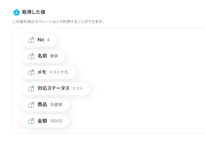This screenshot has width=205, height=148.
Task: Click the book icon in the 名前 chip
Action: (31, 56)
